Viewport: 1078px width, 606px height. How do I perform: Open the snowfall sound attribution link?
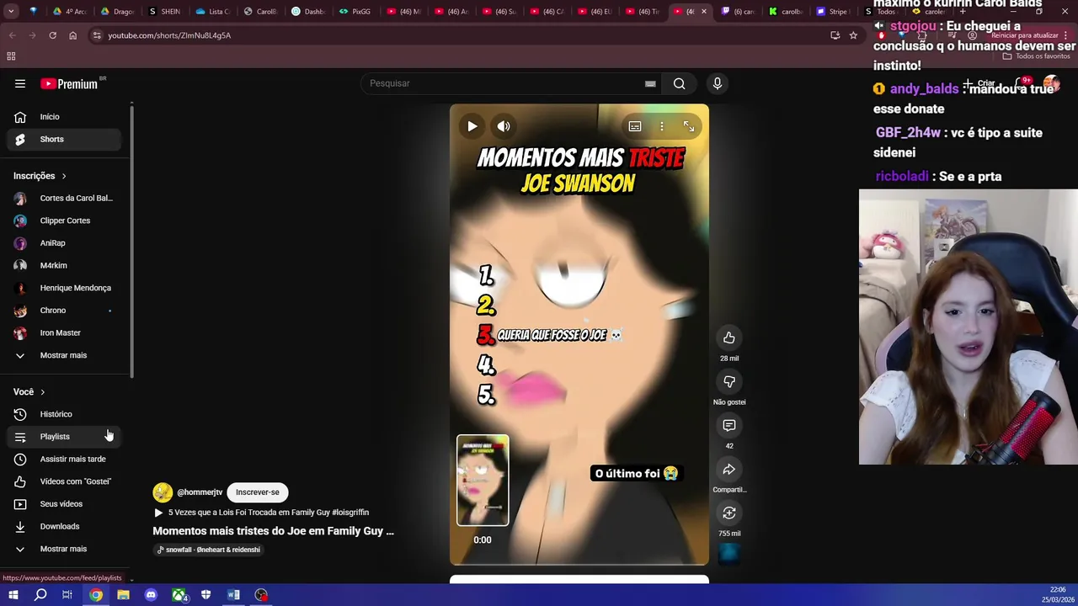(209, 550)
